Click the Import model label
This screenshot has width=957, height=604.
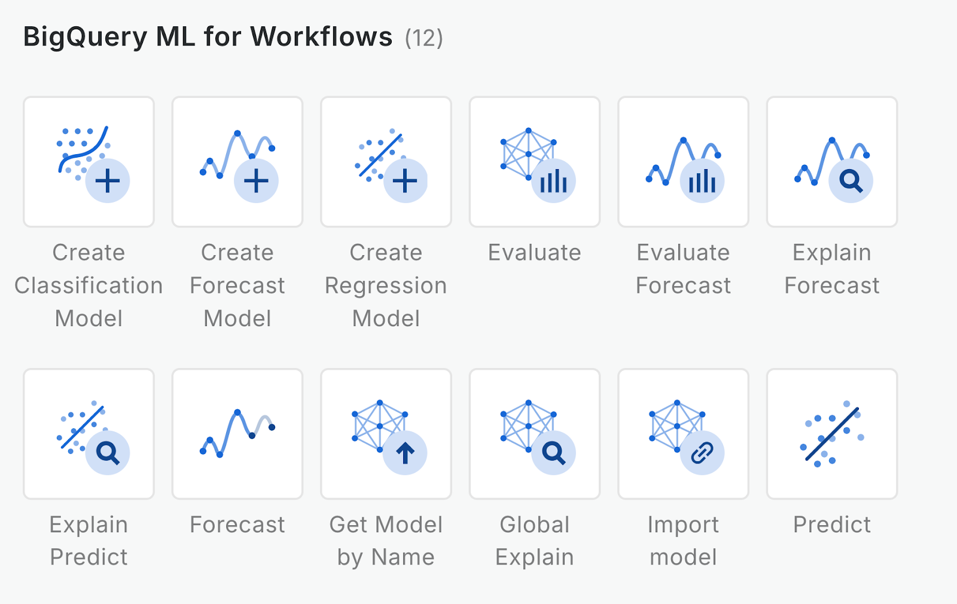(x=683, y=541)
